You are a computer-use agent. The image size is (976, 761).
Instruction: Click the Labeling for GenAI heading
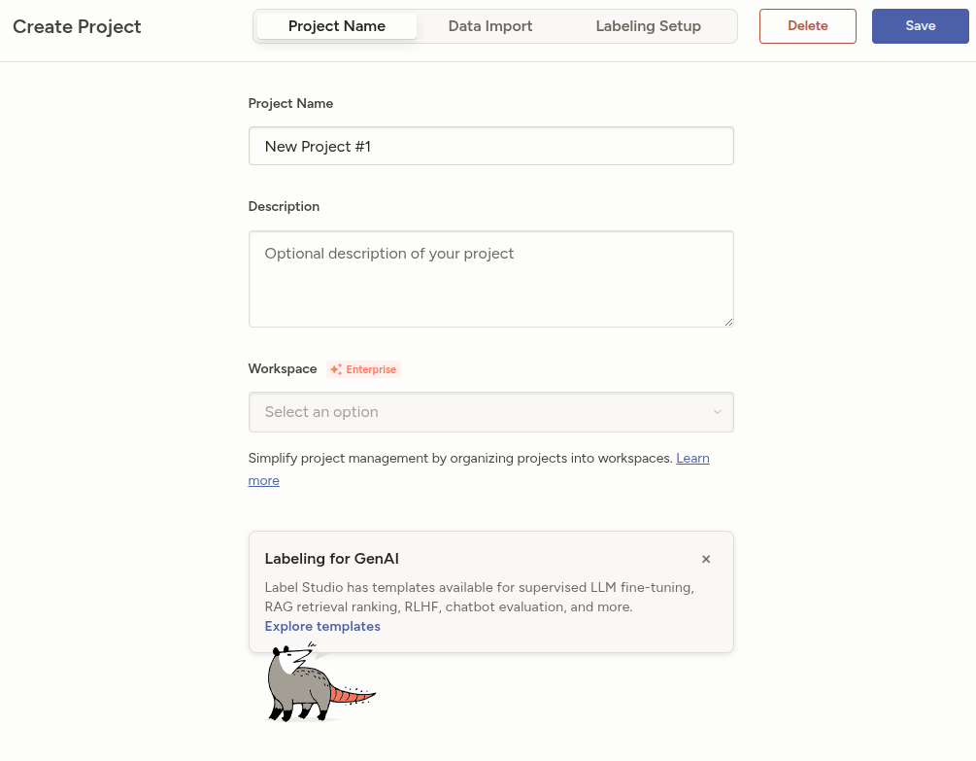coord(331,559)
